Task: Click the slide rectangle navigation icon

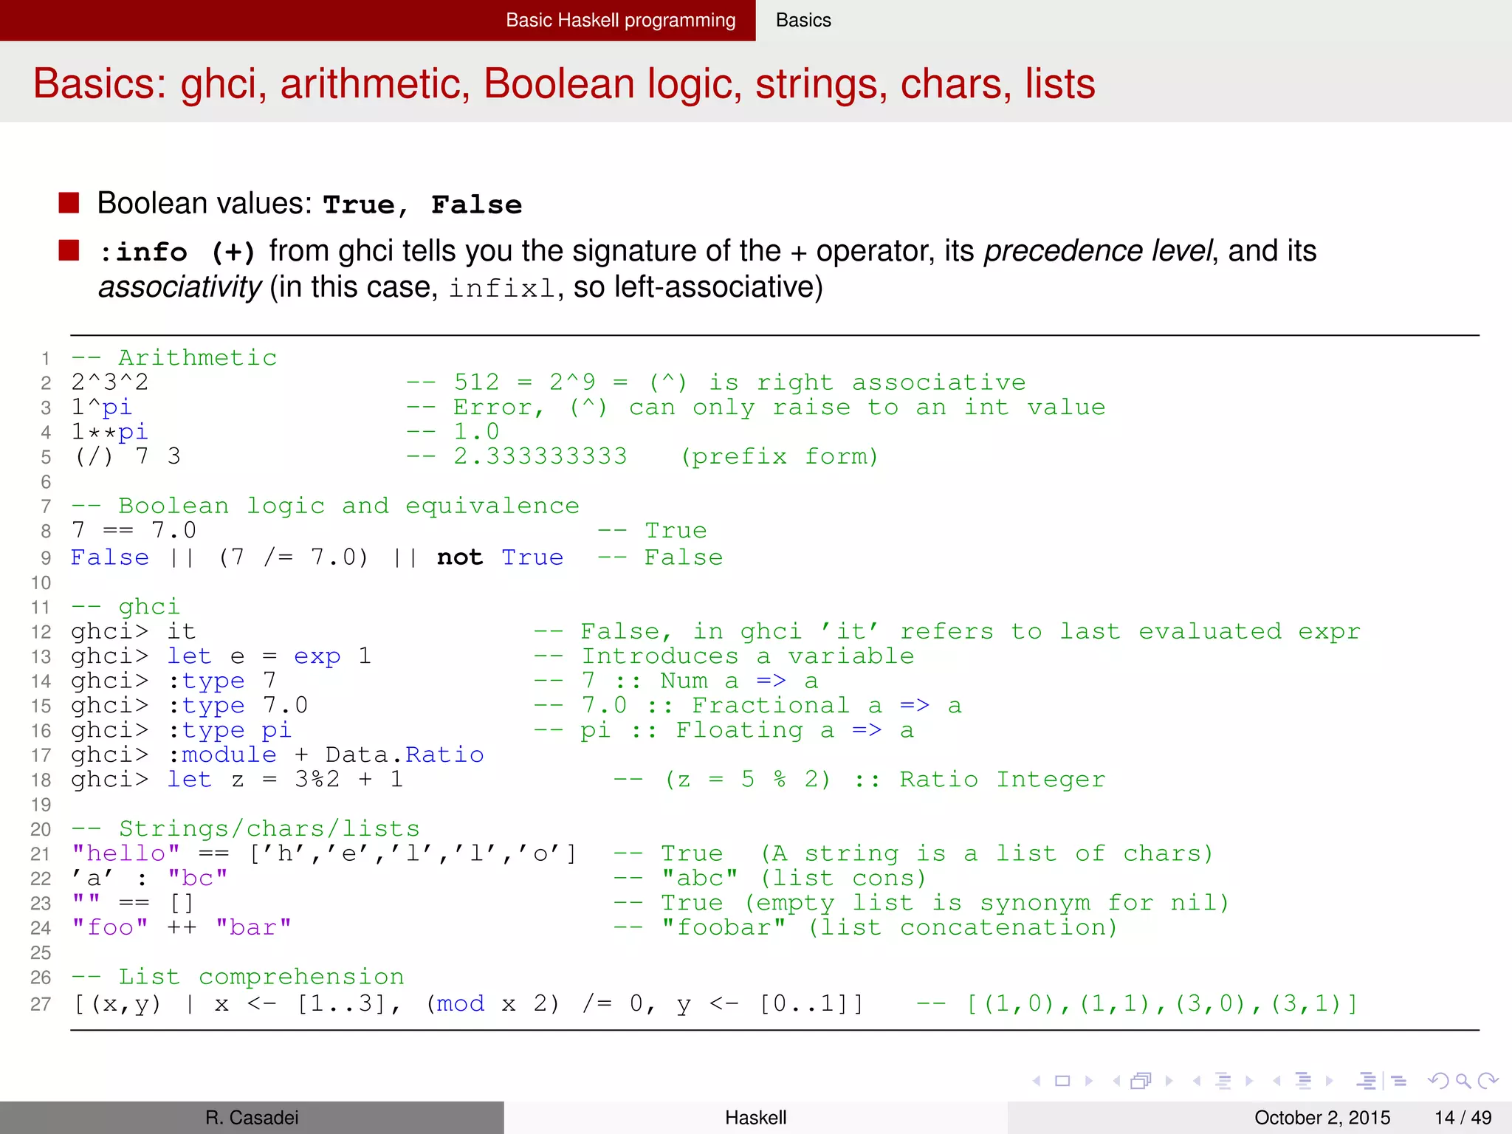Action: [x=1062, y=1081]
